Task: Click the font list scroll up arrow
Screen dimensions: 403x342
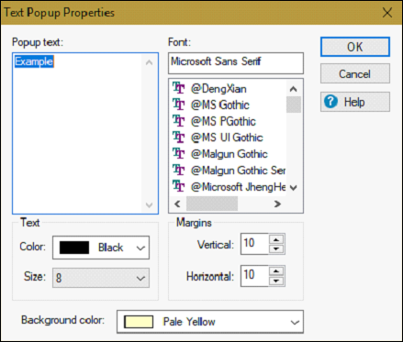Action: 294,89
